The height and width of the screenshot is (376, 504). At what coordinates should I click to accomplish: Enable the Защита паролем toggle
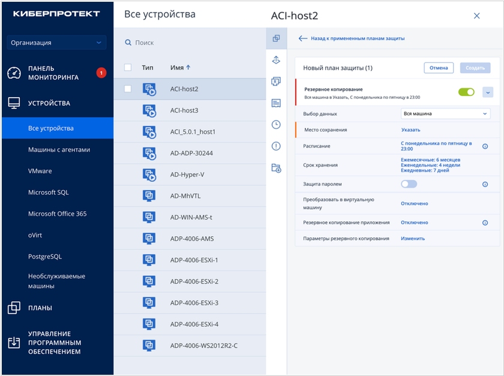click(409, 184)
